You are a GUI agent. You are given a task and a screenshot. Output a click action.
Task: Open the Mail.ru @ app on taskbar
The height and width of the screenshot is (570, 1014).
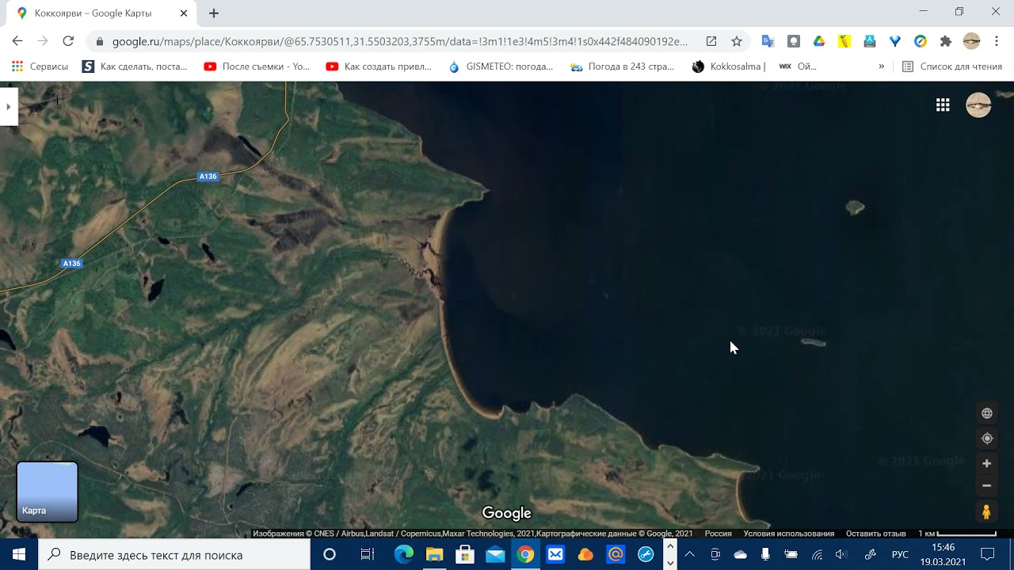(x=616, y=554)
